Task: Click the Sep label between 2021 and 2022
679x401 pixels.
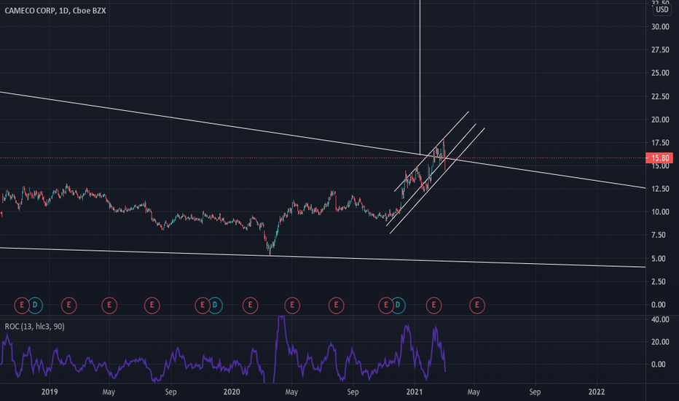Action: (535, 392)
